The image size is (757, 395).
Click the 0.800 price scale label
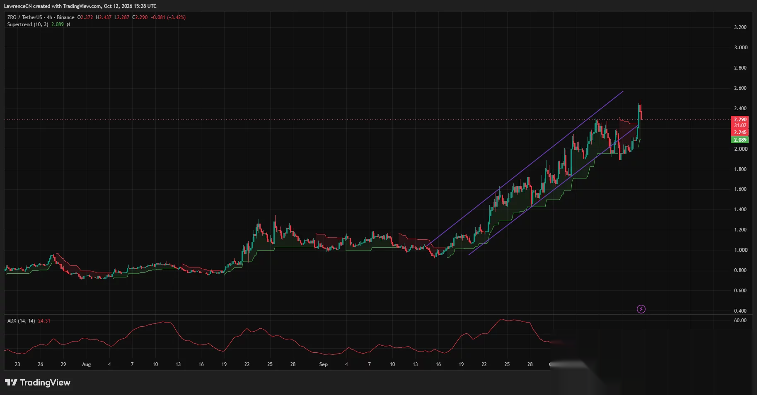click(x=740, y=270)
